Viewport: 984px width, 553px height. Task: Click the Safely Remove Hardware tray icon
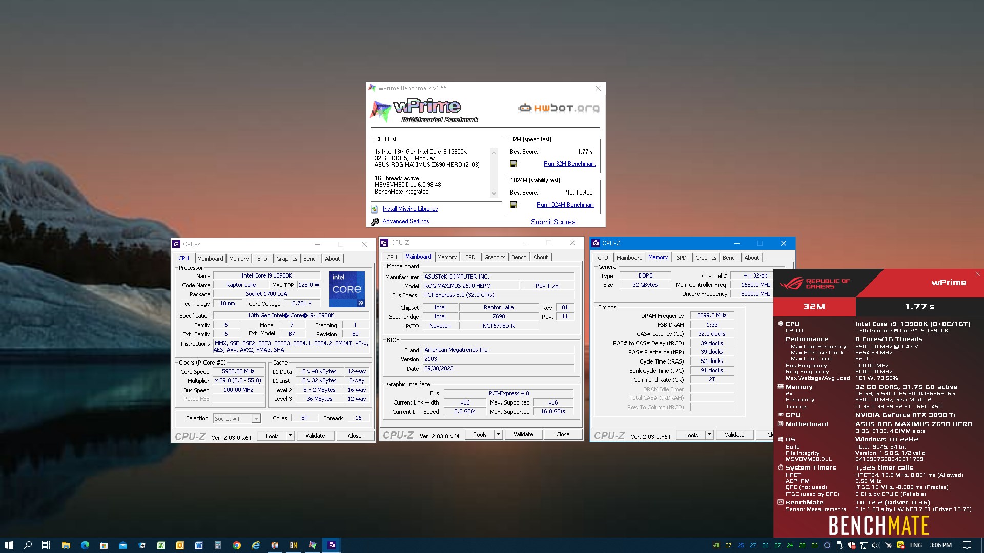click(839, 545)
